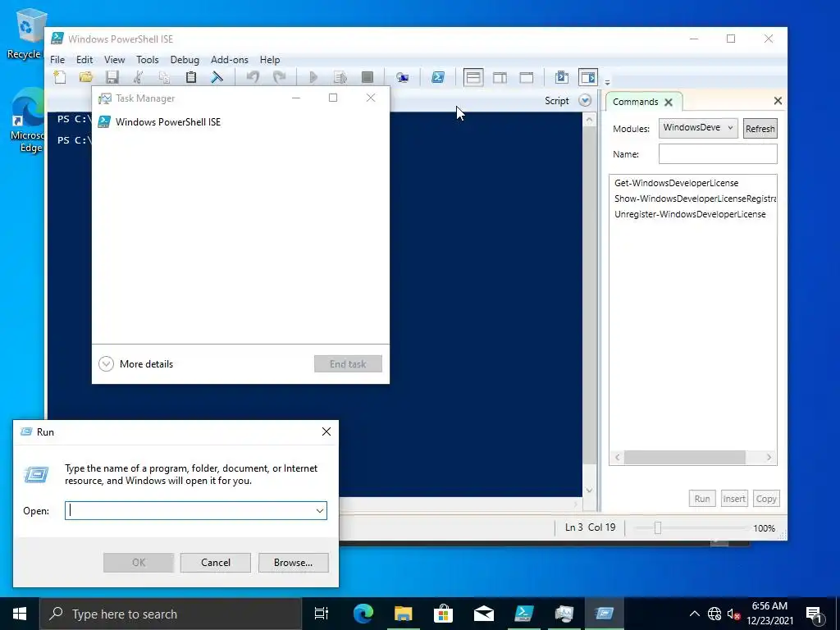The width and height of the screenshot is (840, 630).
Task: Click the Run Selection icon
Action: pyautogui.click(x=340, y=77)
